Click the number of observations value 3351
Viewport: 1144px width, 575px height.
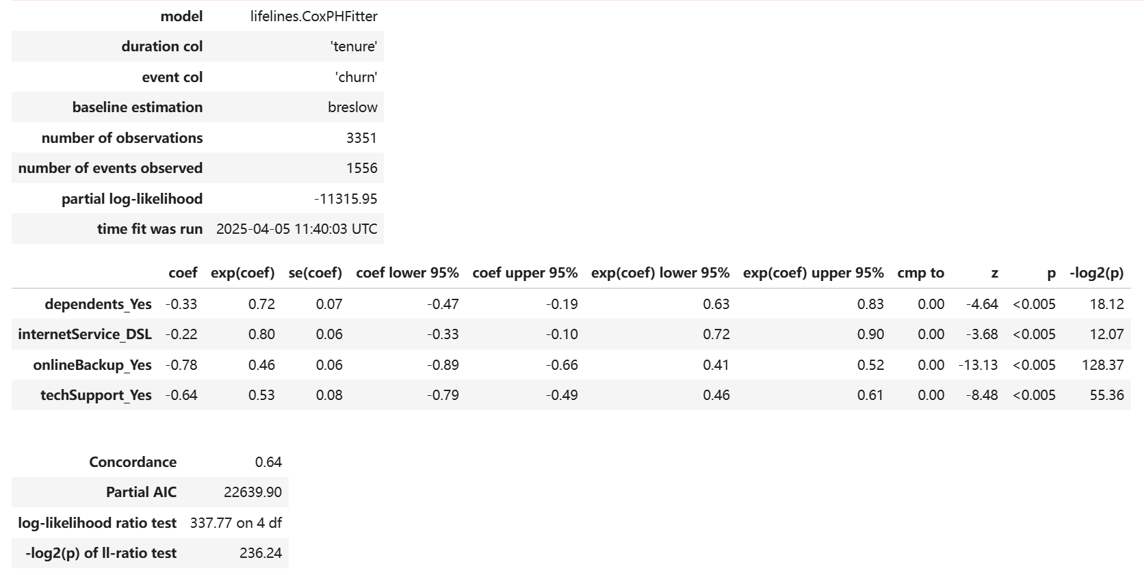[361, 138]
